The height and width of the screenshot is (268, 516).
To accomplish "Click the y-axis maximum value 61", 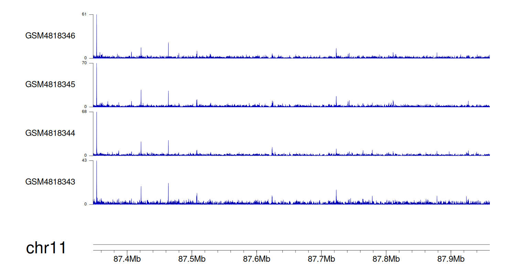I will (84, 14).
